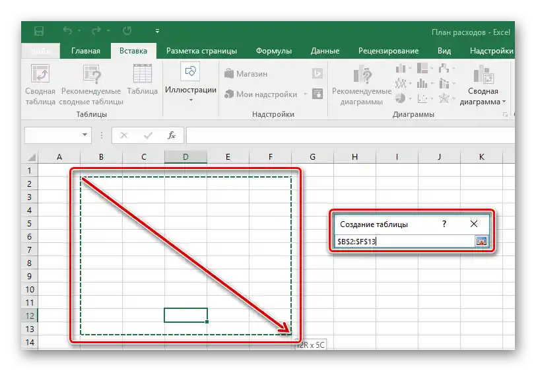Open Customize Quick Access Toolbar dropdown
Image resolution: width=536 pixels, height=371 pixels.
click(x=157, y=31)
